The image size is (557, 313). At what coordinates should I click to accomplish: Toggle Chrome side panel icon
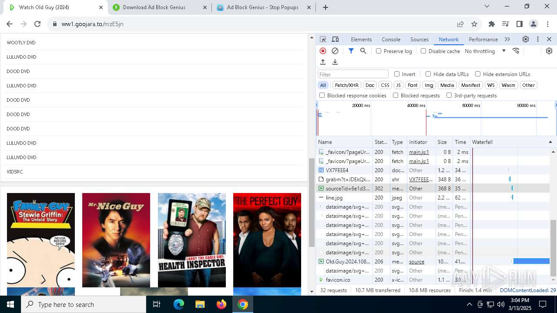[519, 24]
